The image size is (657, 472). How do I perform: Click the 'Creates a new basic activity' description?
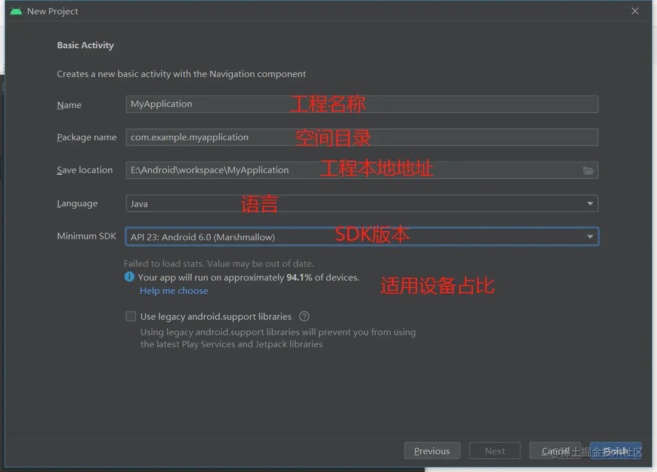coord(181,74)
